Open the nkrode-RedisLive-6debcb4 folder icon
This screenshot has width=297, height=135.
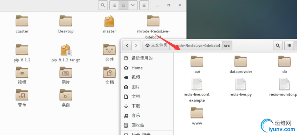click(153, 21)
